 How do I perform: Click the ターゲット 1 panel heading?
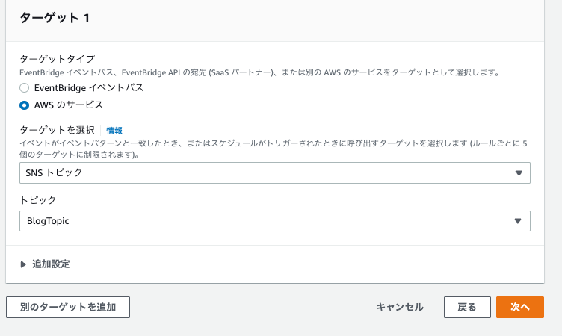(x=55, y=18)
